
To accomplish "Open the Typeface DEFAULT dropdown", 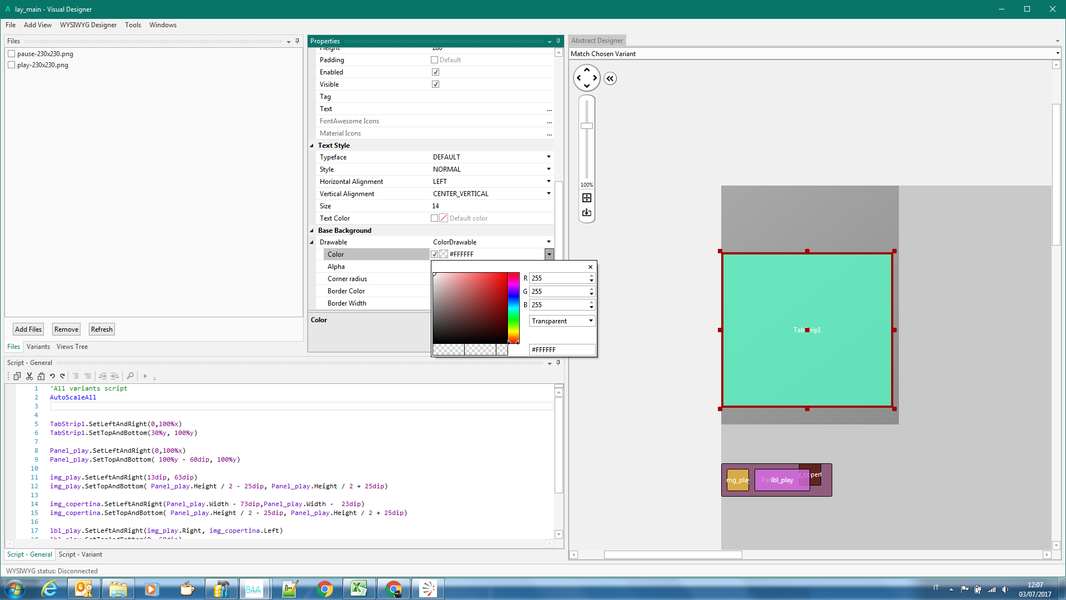I will (x=549, y=157).
